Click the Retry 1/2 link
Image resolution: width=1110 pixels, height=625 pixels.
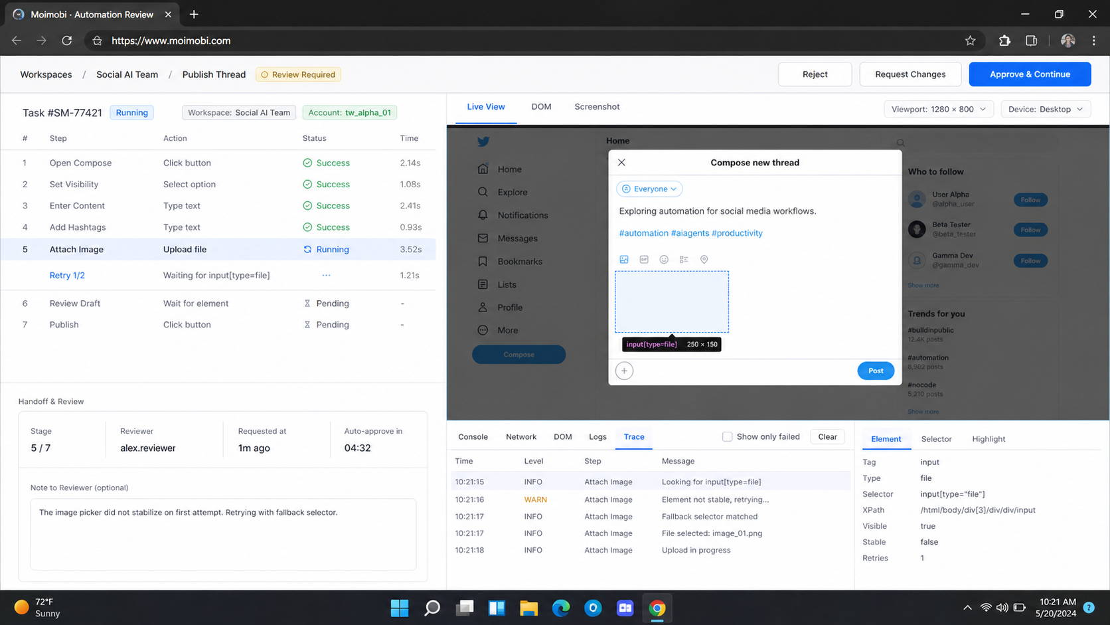(67, 276)
